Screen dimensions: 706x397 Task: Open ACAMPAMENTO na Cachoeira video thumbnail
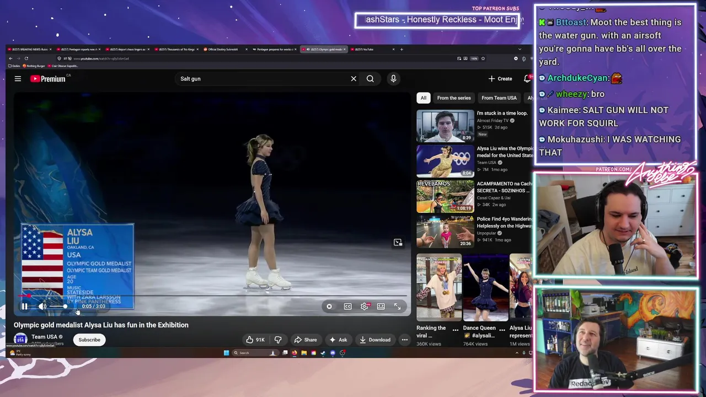pos(445,197)
